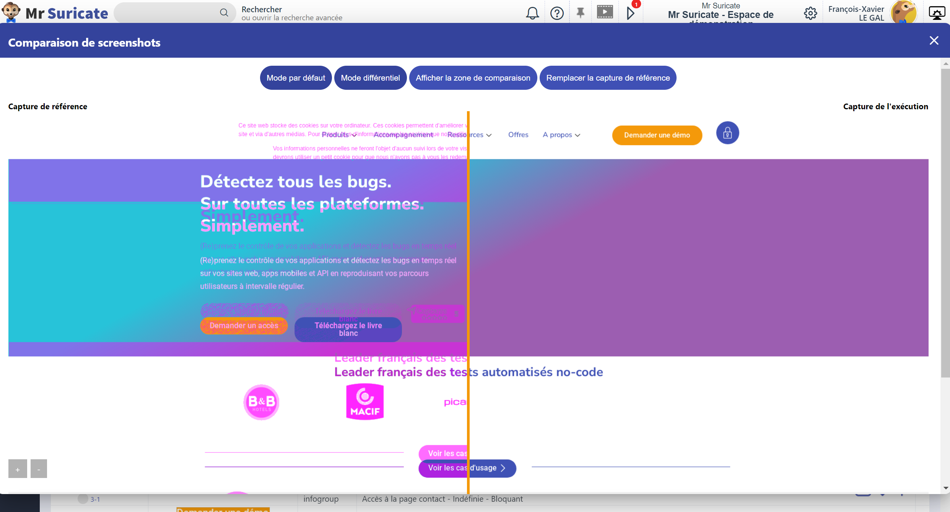This screenshot has width=950, height=512.
Task: Expand the Ressources menu
Action: point(470,135)
